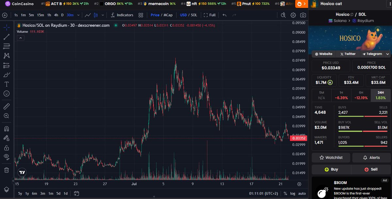Toggle magnet mode for drawings
Viewport: 392px width, 199px height.
click(6, 128)
